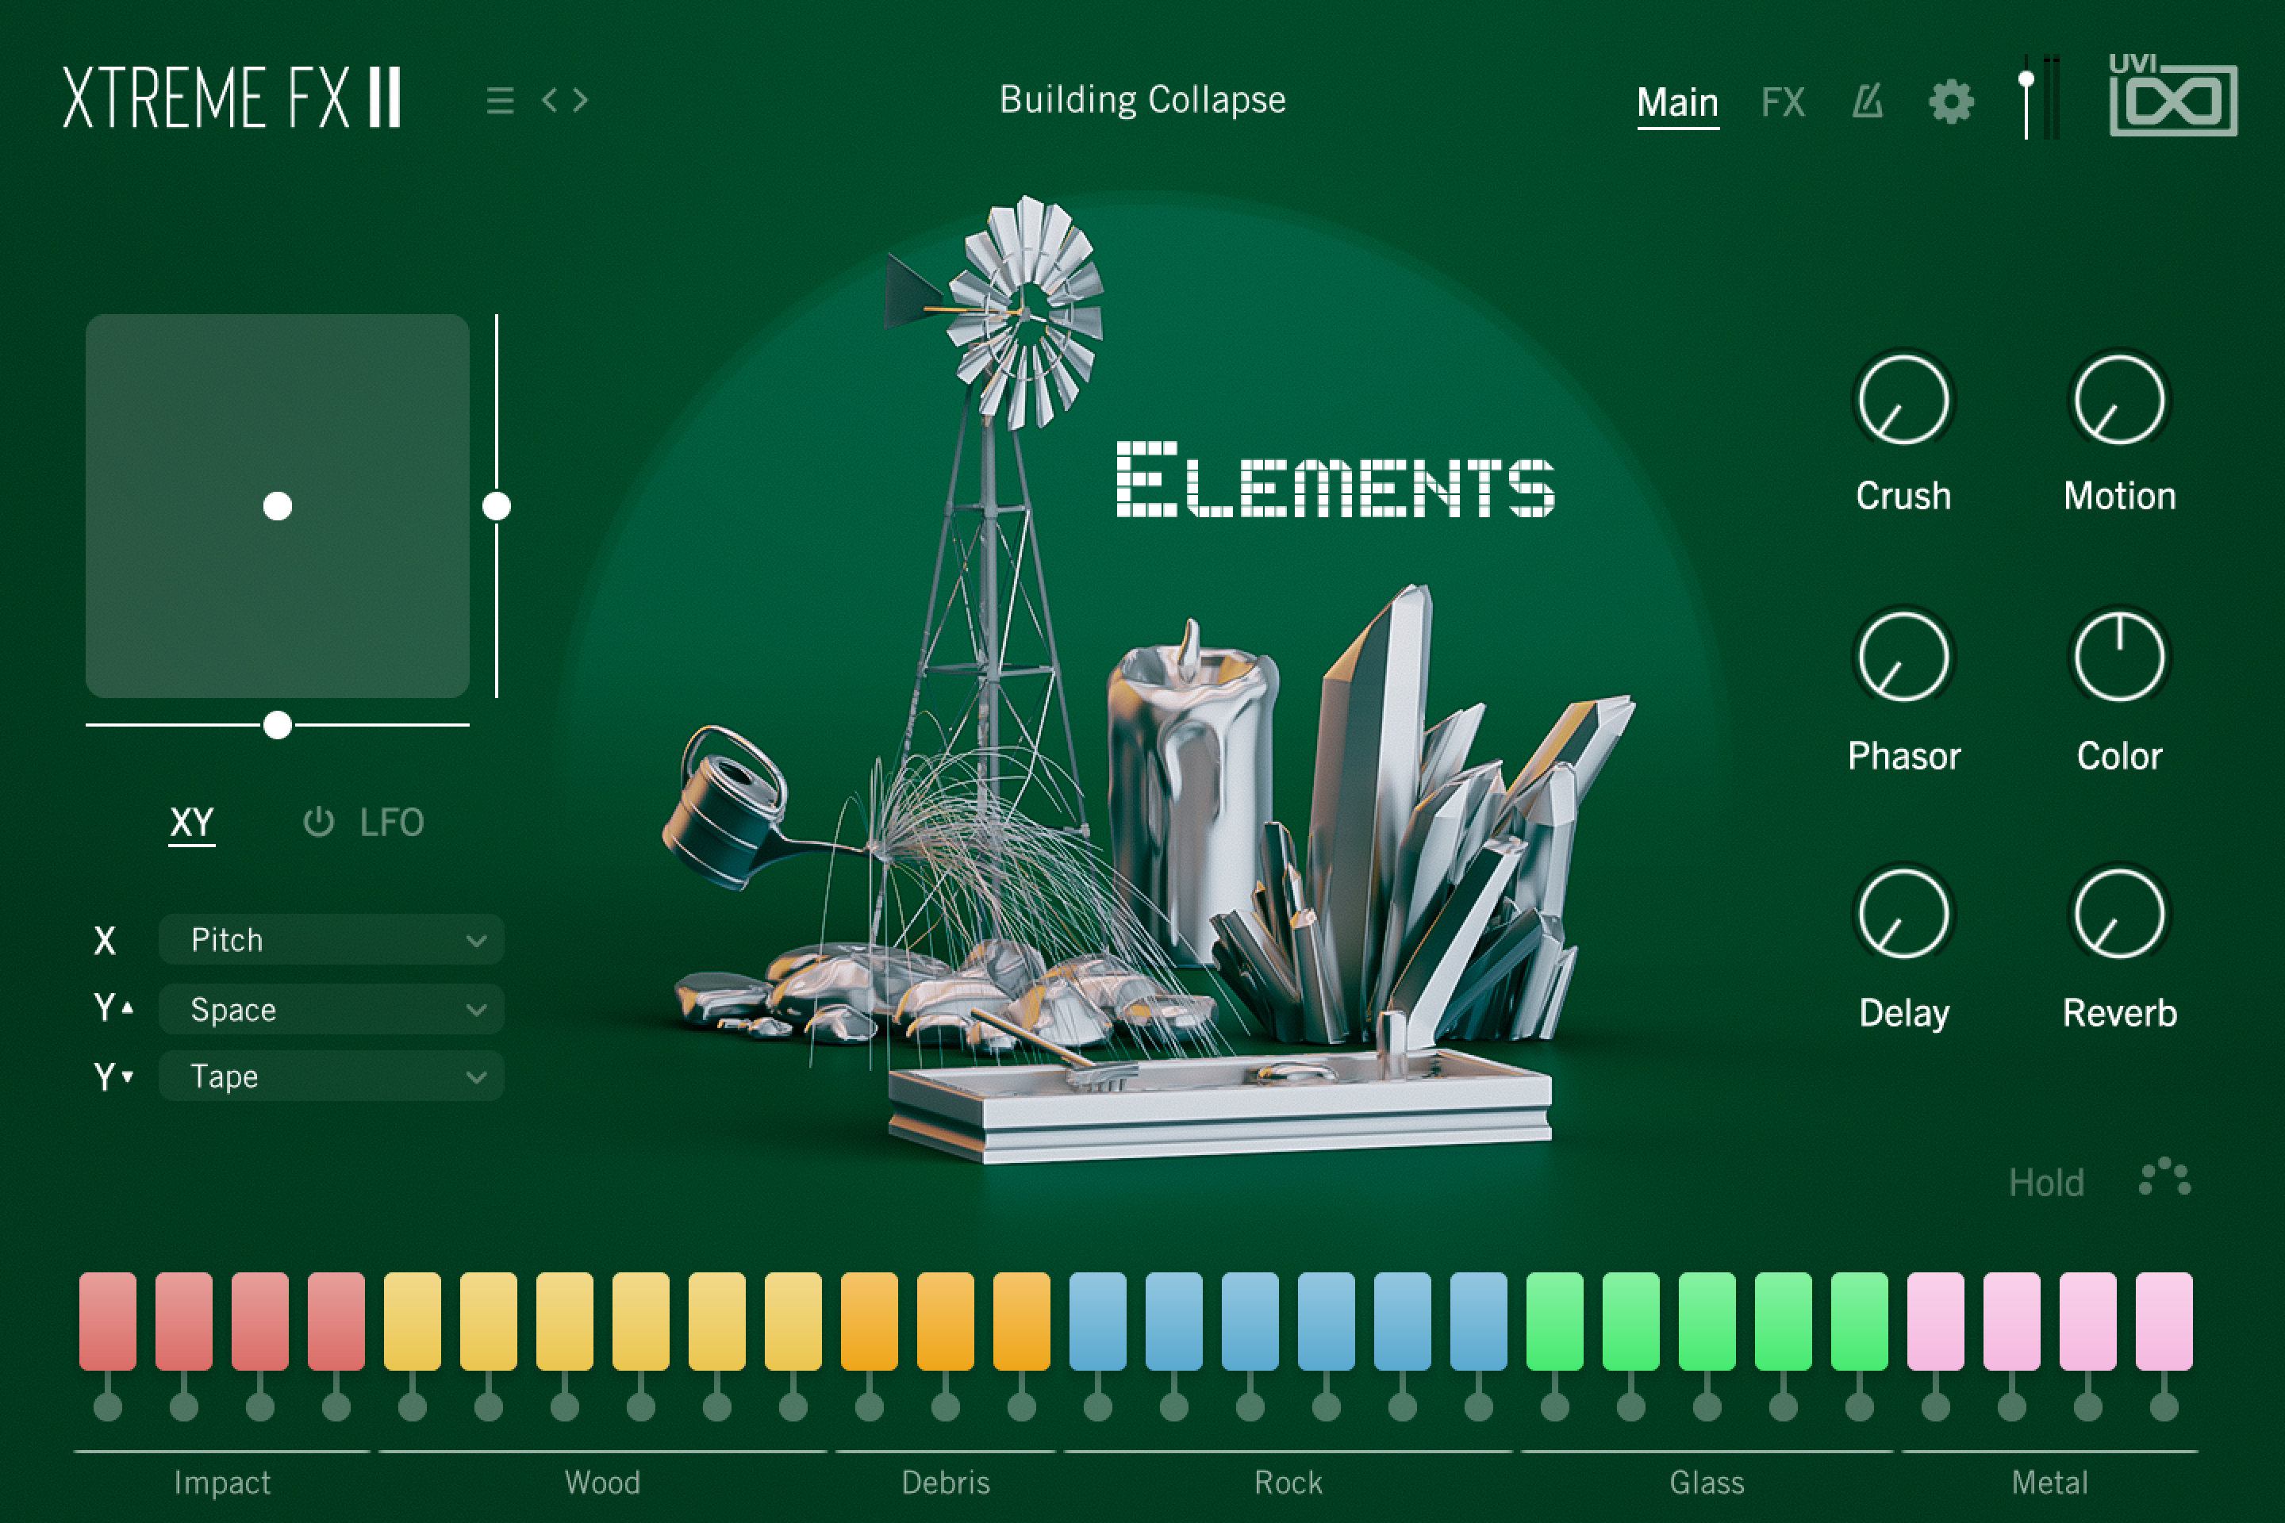Trigger the first yellow Wood pad
The image size is (2285, 1523).
[412, 1321]
